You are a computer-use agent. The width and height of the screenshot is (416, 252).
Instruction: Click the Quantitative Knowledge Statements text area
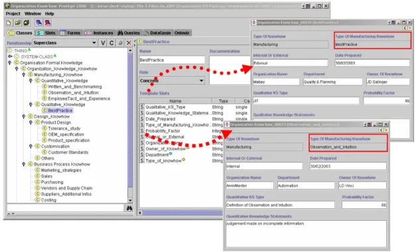pyautogui.click(x=306, y=234)
